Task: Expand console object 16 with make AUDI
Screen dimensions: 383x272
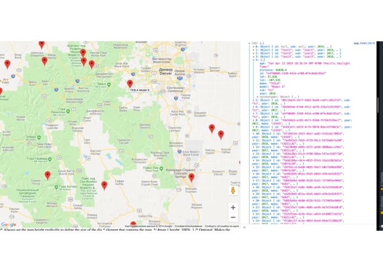Action: tap(253, 174)
